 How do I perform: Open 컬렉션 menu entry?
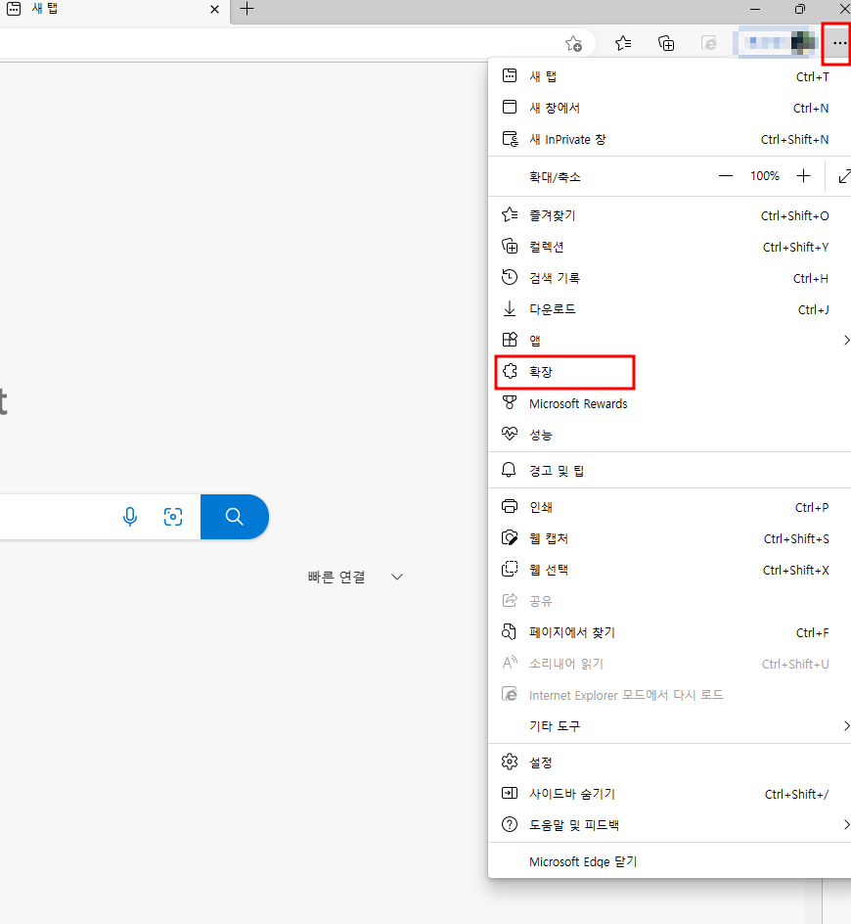tap(670, 247)
